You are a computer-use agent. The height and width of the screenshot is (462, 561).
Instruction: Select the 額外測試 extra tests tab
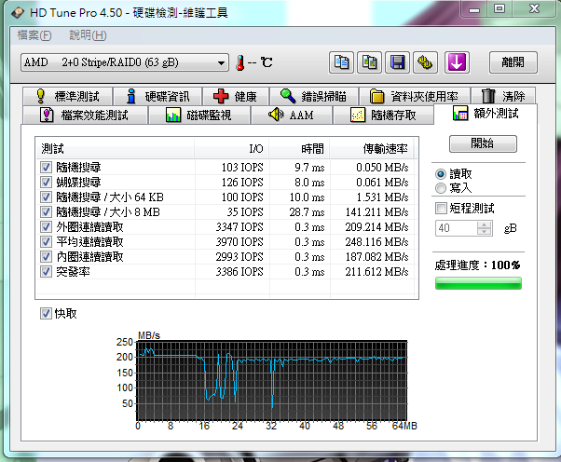pos(486,114)
